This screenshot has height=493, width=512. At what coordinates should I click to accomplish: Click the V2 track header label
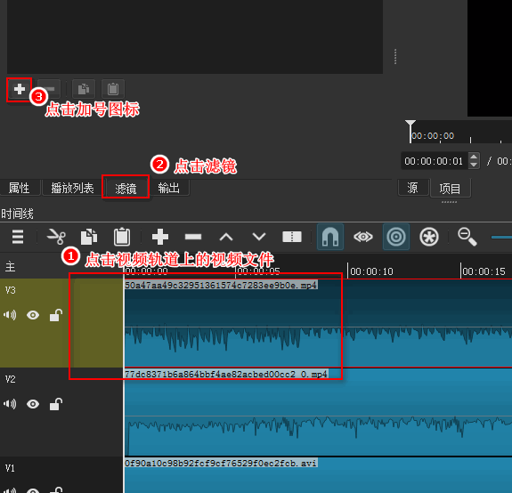point(10,379)
